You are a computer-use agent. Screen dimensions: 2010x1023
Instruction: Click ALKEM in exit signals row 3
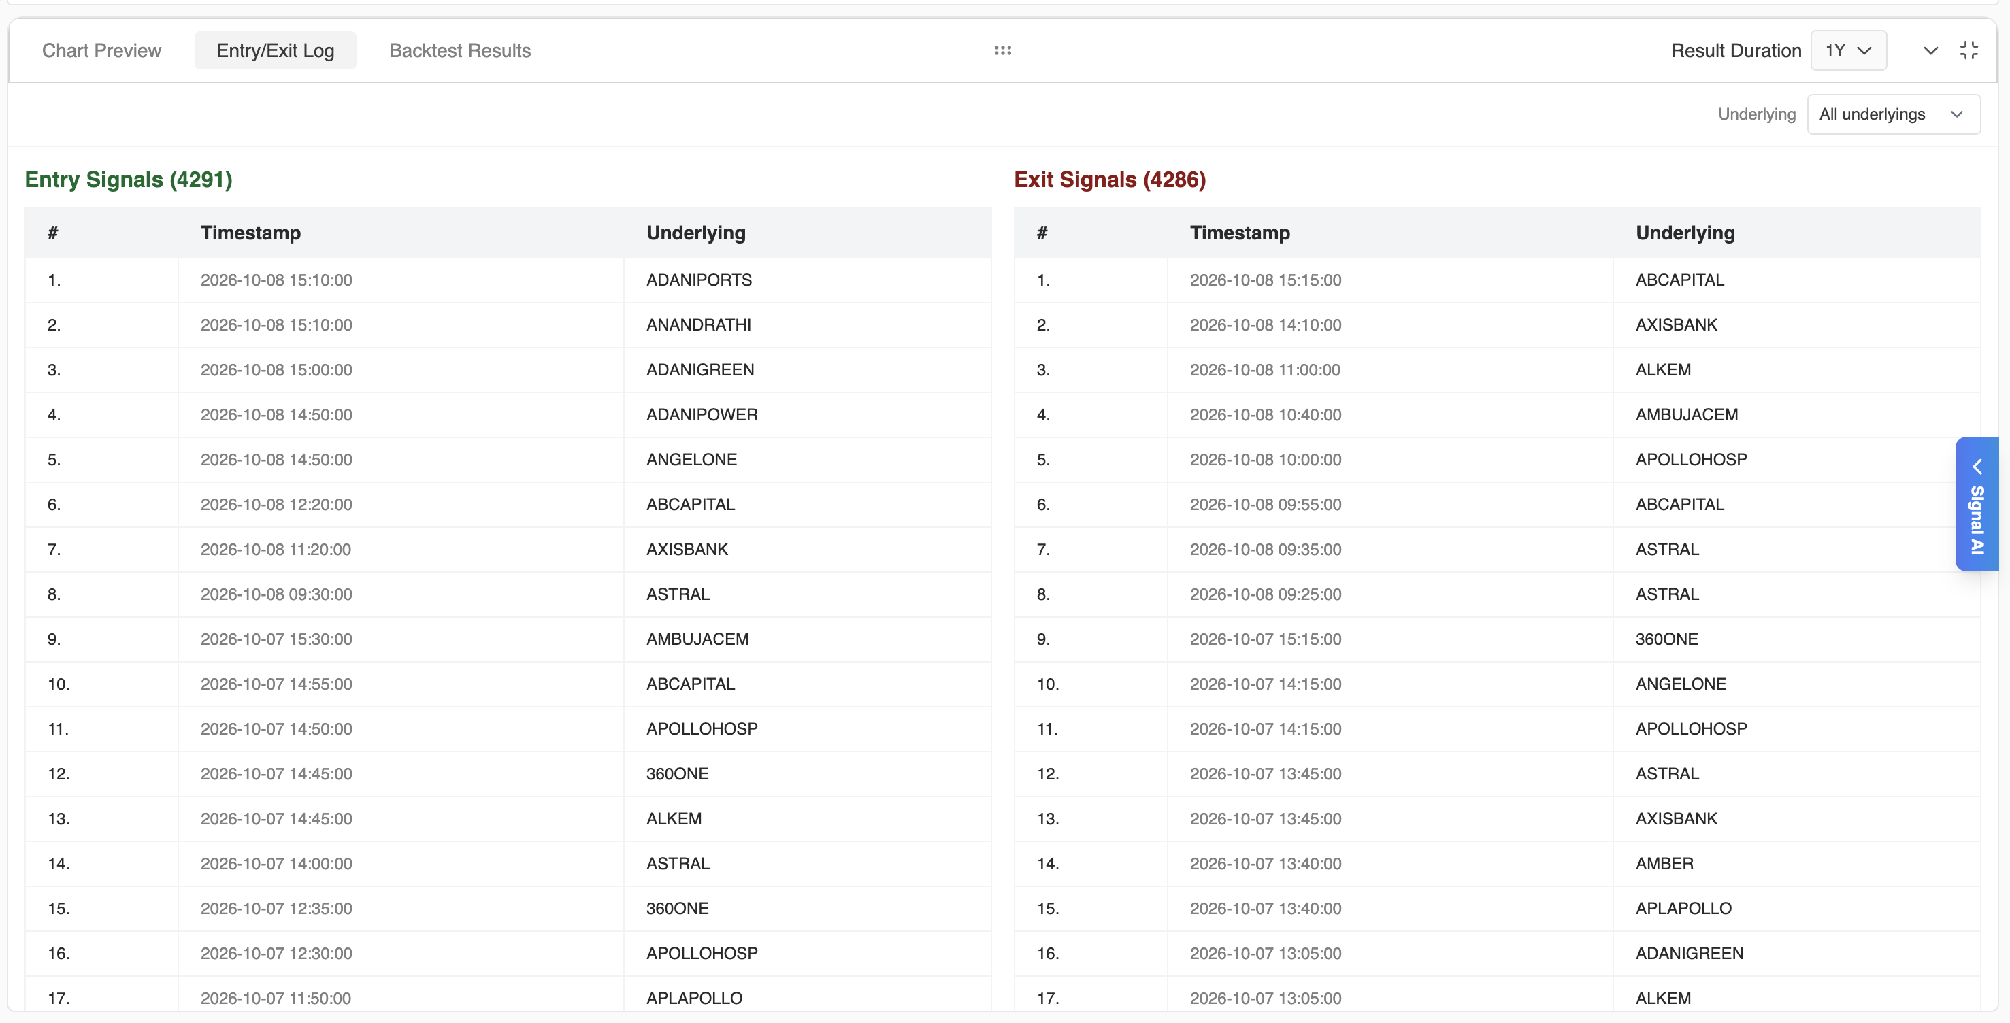(1663, 369)
